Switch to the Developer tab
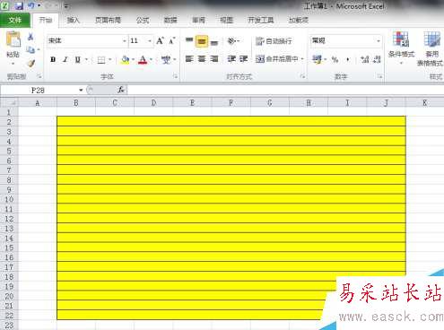Viewport: 444px width, 330px height. [x=260, y=20]
